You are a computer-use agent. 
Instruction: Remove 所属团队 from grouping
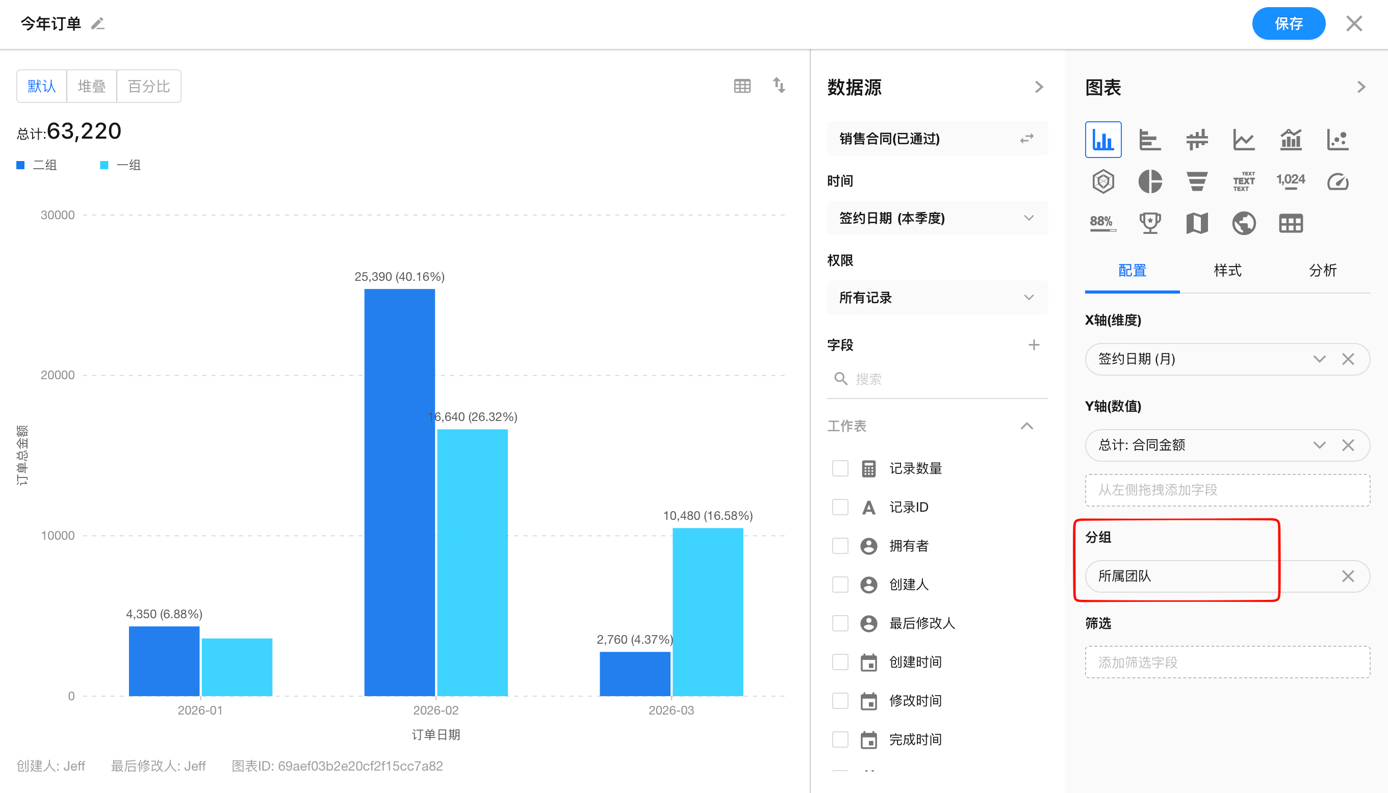1348,576
